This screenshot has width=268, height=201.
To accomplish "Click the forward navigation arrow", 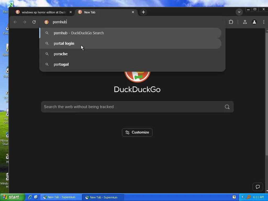I will coord(25,22).
